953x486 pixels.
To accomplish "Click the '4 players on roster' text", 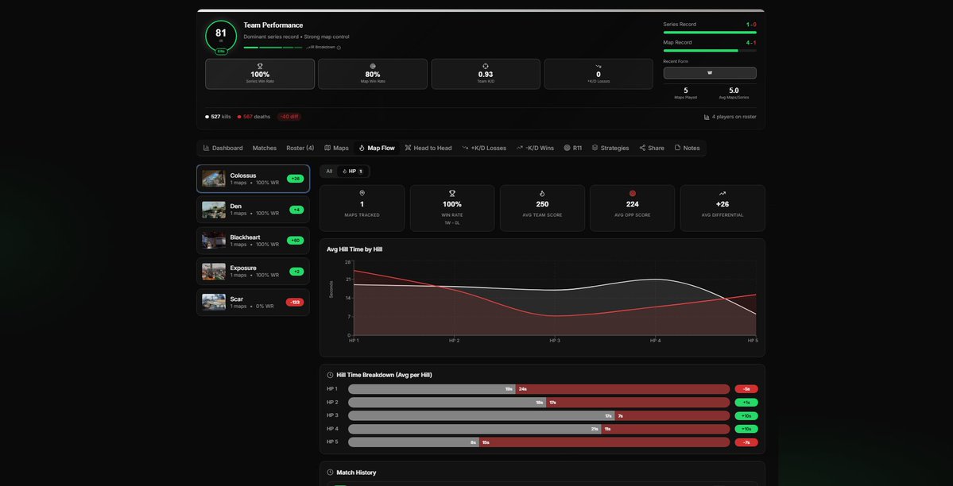I will (734, 117).
